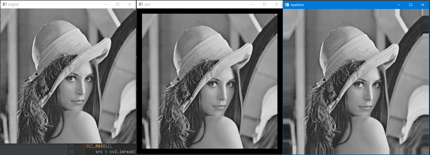The image size is (430, 155).
Task: Click the 'repetition' window title text
Action: pos(297,5)
